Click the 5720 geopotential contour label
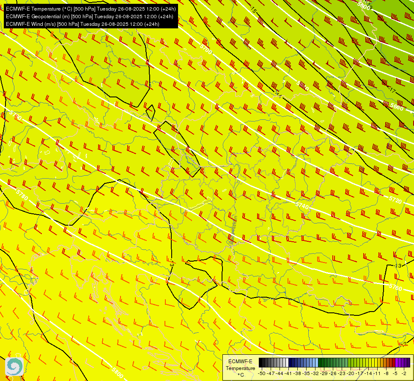This screenshot has height=381, width=414. click(395, 200)
